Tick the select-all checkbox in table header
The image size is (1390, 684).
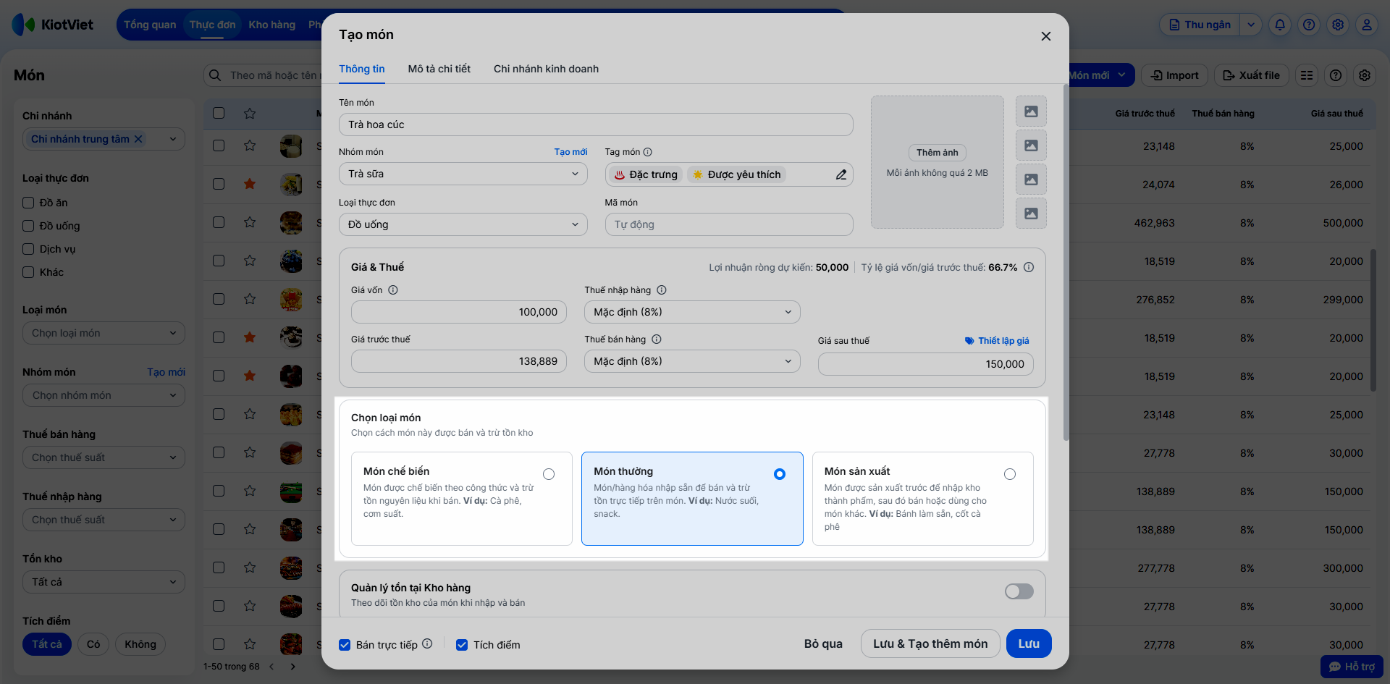(219, 113)
